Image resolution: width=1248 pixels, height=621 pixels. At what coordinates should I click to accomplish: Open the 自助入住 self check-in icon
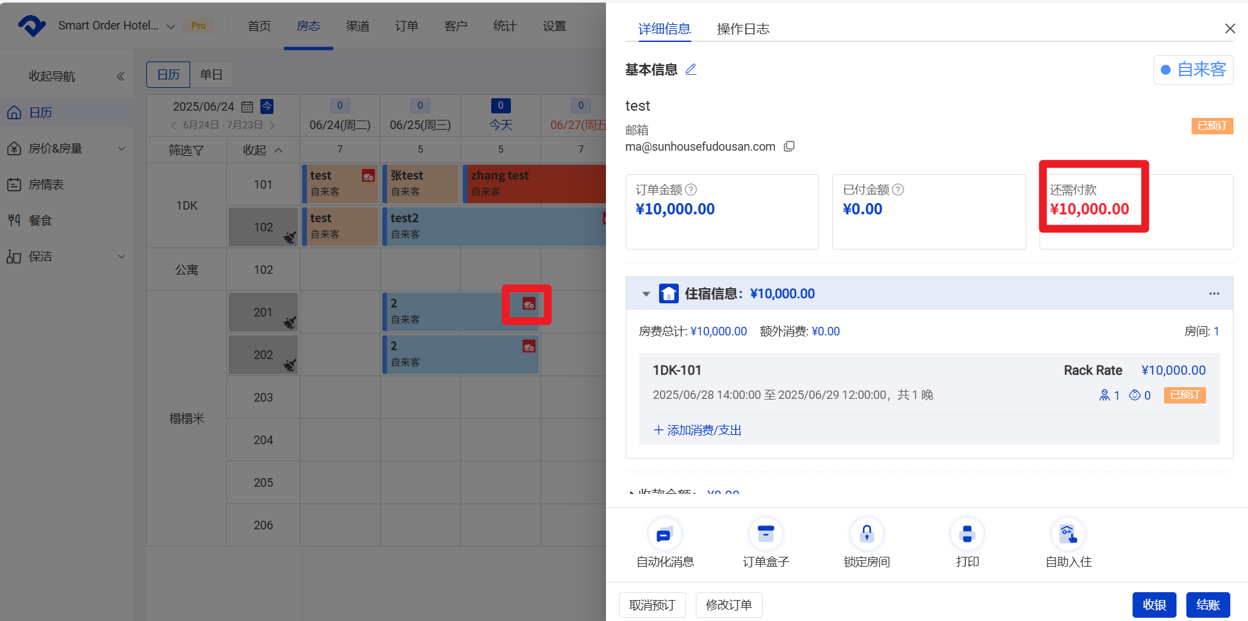point(1068,535)
